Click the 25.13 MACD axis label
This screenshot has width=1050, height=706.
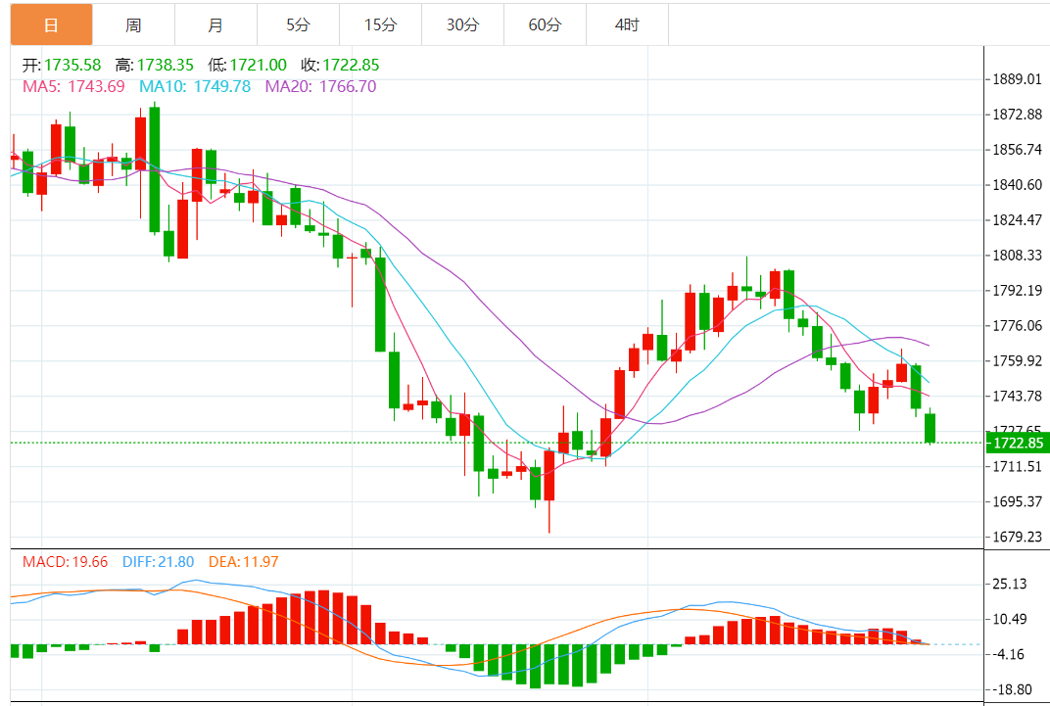1009,584
